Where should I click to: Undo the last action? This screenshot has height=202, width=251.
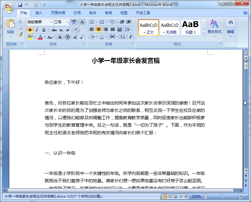pyautogui.click(x=26, y=5)
